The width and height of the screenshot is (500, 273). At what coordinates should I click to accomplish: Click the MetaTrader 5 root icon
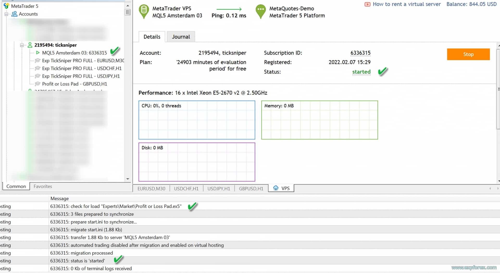pyautogui.click(x=7, y=6)
